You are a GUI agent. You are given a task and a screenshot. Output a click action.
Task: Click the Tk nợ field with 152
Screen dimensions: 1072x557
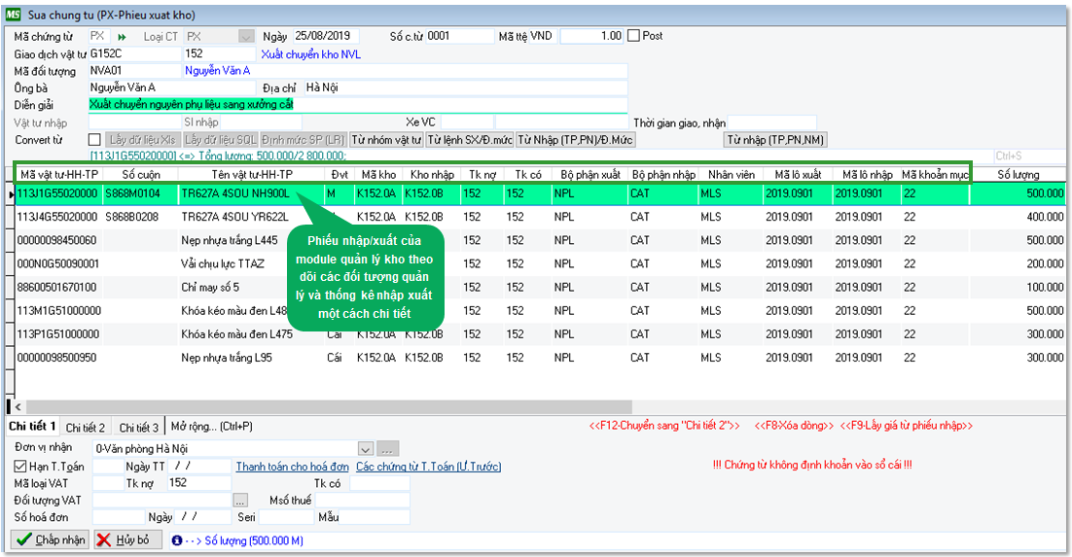point(199,482)
